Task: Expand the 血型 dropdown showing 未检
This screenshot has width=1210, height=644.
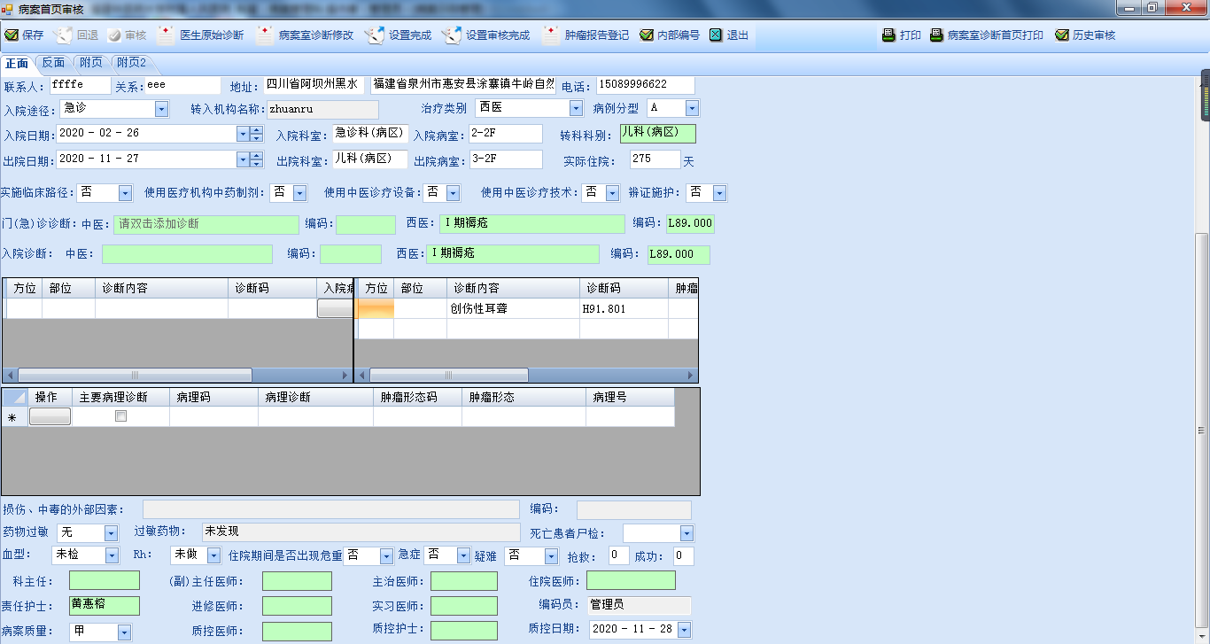Action: (112, 555)
